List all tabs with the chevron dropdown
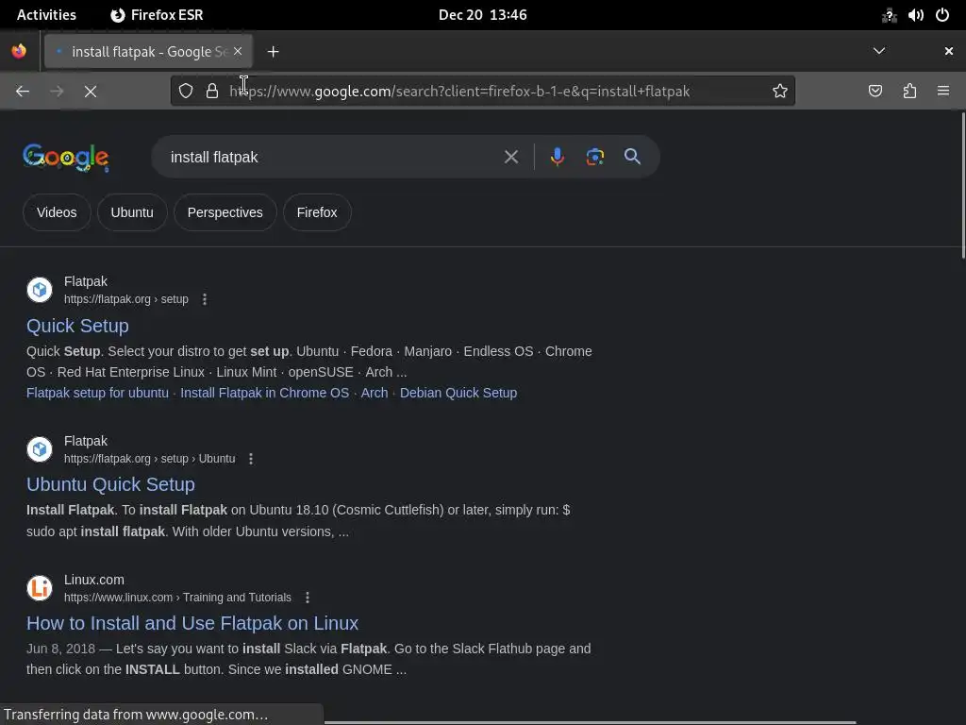 879,51
